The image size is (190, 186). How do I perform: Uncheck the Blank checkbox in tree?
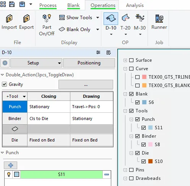click(x=131, y=94)
